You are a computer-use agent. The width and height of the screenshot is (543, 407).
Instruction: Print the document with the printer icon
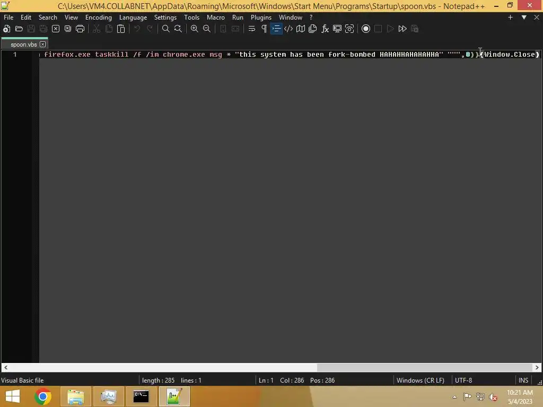click(80, 29)
